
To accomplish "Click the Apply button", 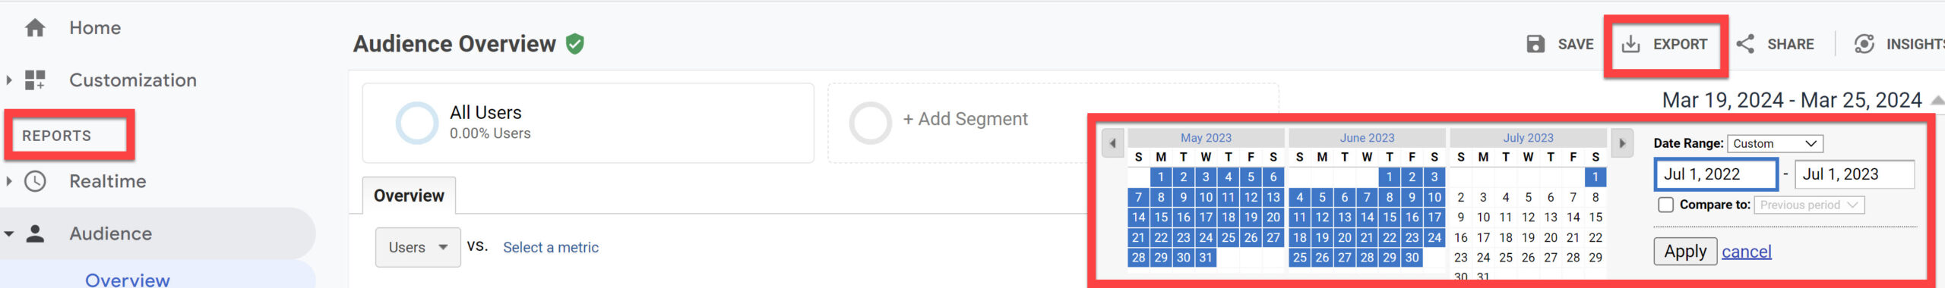I will (x=1685, y=251).
